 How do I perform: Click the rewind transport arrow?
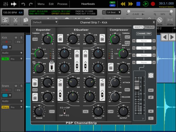tap(123, 4)
